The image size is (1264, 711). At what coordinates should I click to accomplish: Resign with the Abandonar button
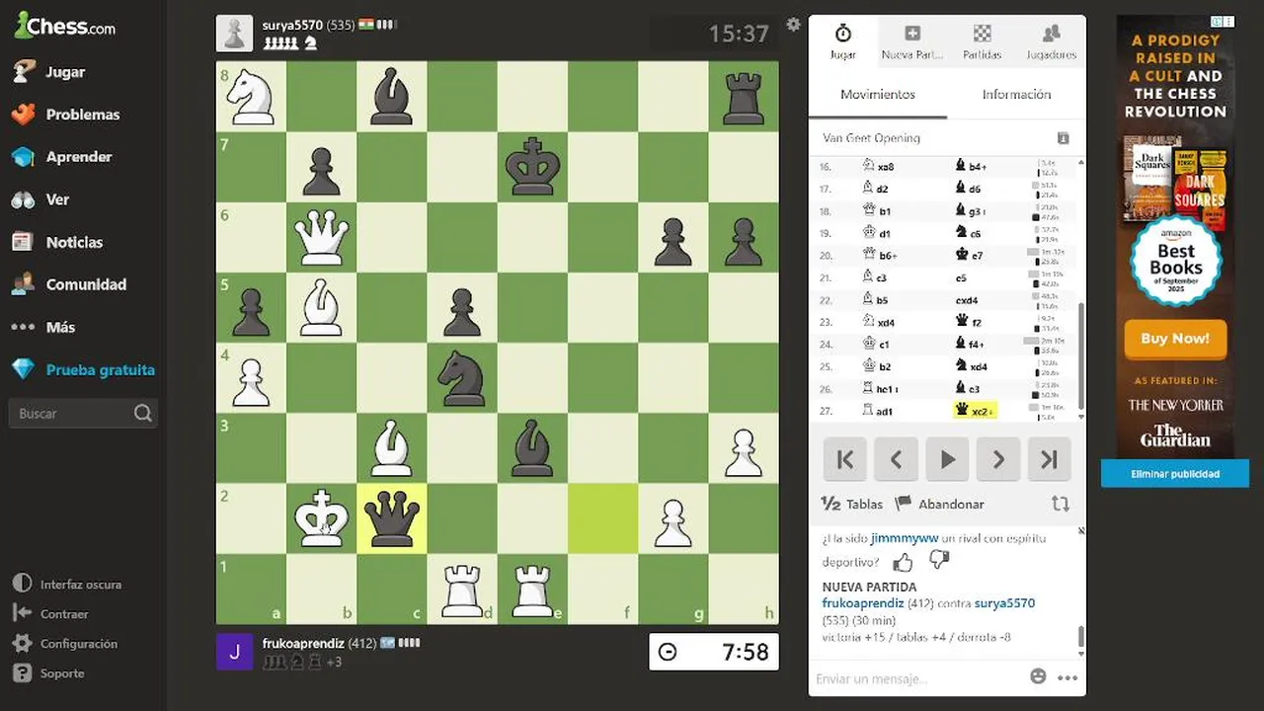(x=940, y=504)
